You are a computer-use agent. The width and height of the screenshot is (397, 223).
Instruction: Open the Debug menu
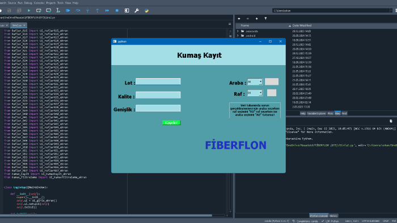pos(28,3)
